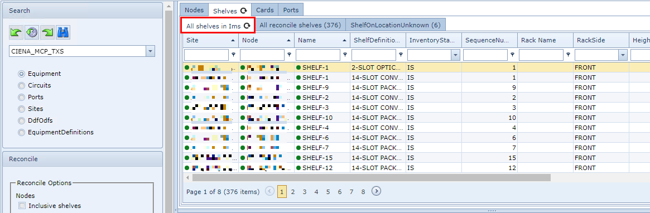This screenshot has height=213, width=650.
Task: Select the EquipmentDefinitions radio button
Action: [x=21, y=132]
